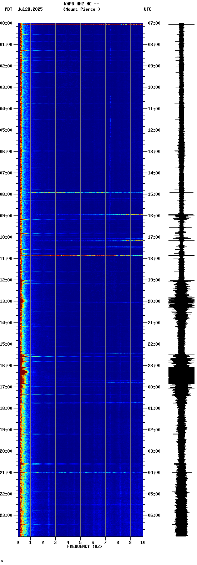Click frequency axis tick label '7'

(x=105, y=543)
